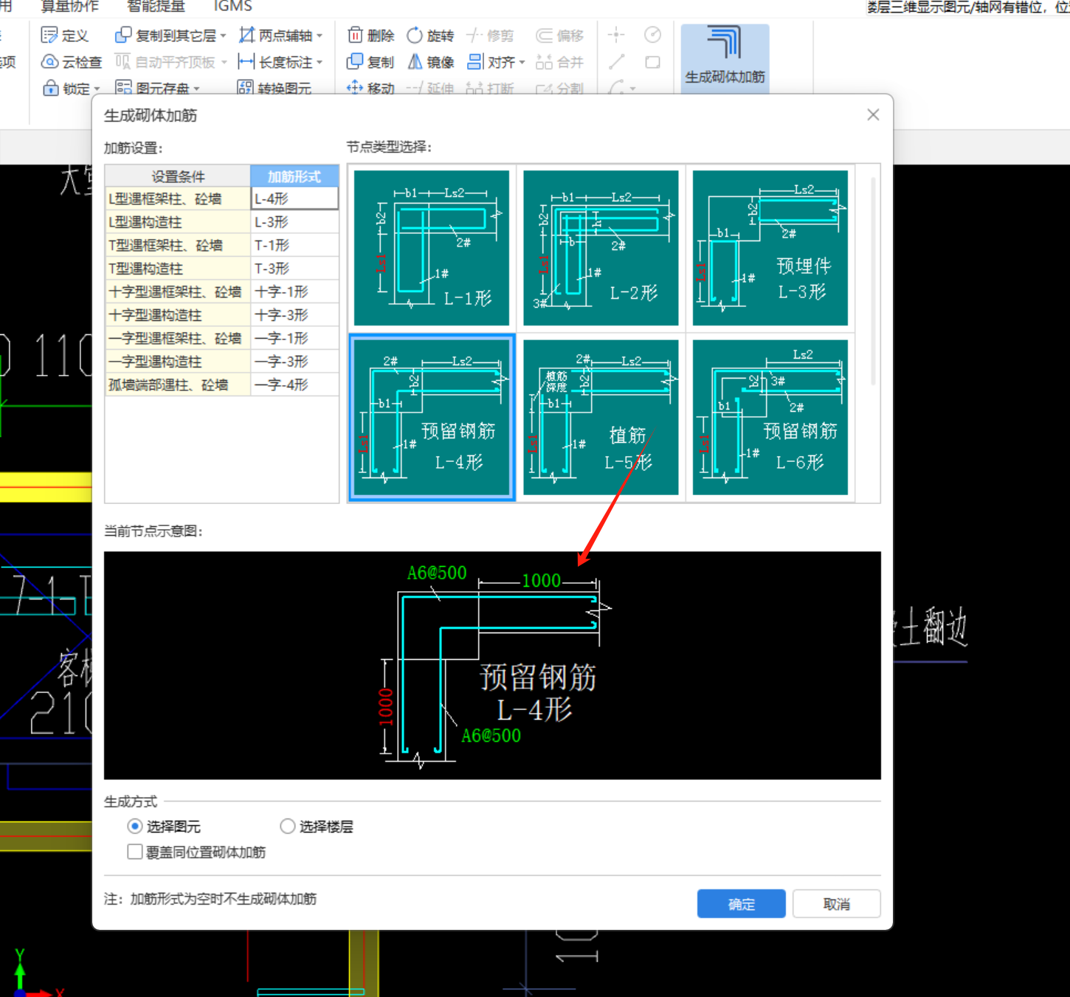Switch to the 智能提量 ribbon tab
Viewport: 1070px width, 997px height.
coord(156,7)
